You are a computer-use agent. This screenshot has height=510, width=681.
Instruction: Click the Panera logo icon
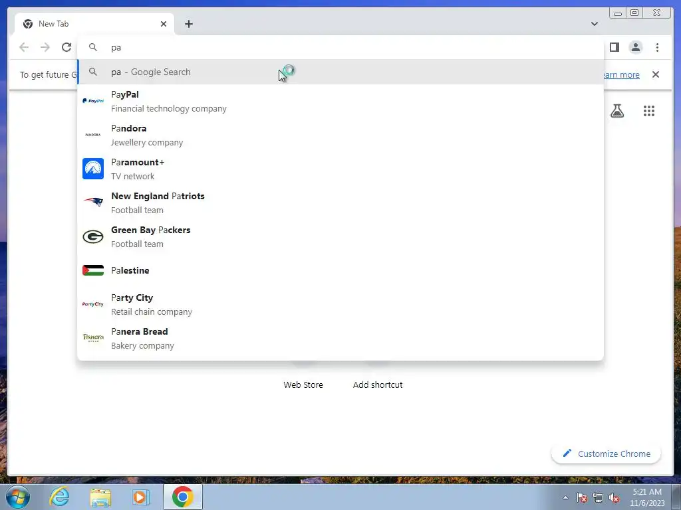[93, 337]
